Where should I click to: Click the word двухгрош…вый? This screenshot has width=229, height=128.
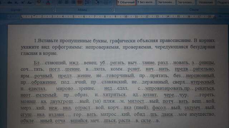(x=70, y=101)
